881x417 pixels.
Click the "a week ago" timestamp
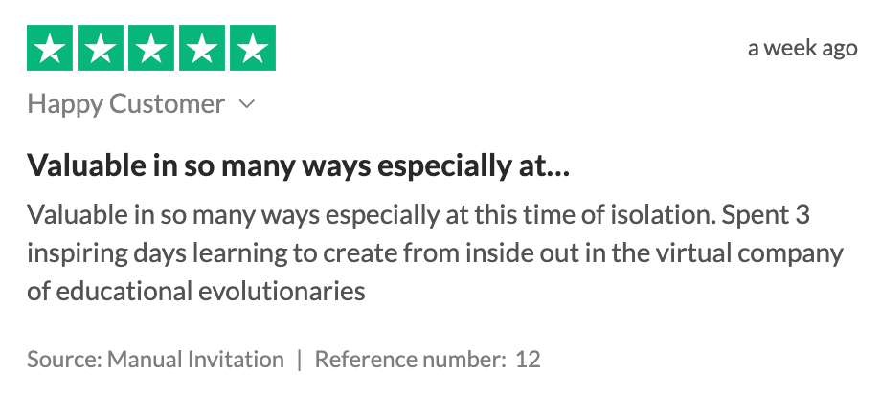(802, 48)
